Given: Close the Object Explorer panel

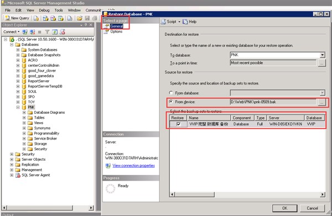Looking at the screenshot, I should [91, 25].
